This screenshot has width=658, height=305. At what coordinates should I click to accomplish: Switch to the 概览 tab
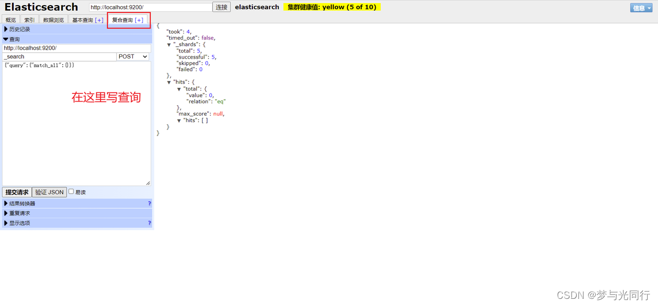point(11,20)
